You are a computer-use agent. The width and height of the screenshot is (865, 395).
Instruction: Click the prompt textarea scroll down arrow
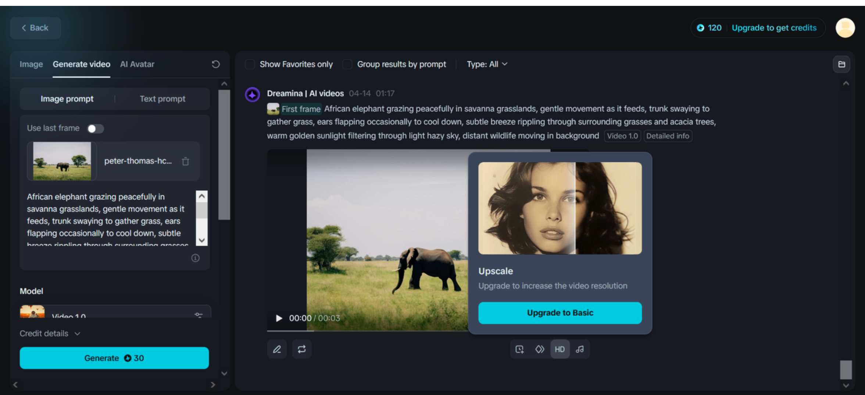point(201,240)
